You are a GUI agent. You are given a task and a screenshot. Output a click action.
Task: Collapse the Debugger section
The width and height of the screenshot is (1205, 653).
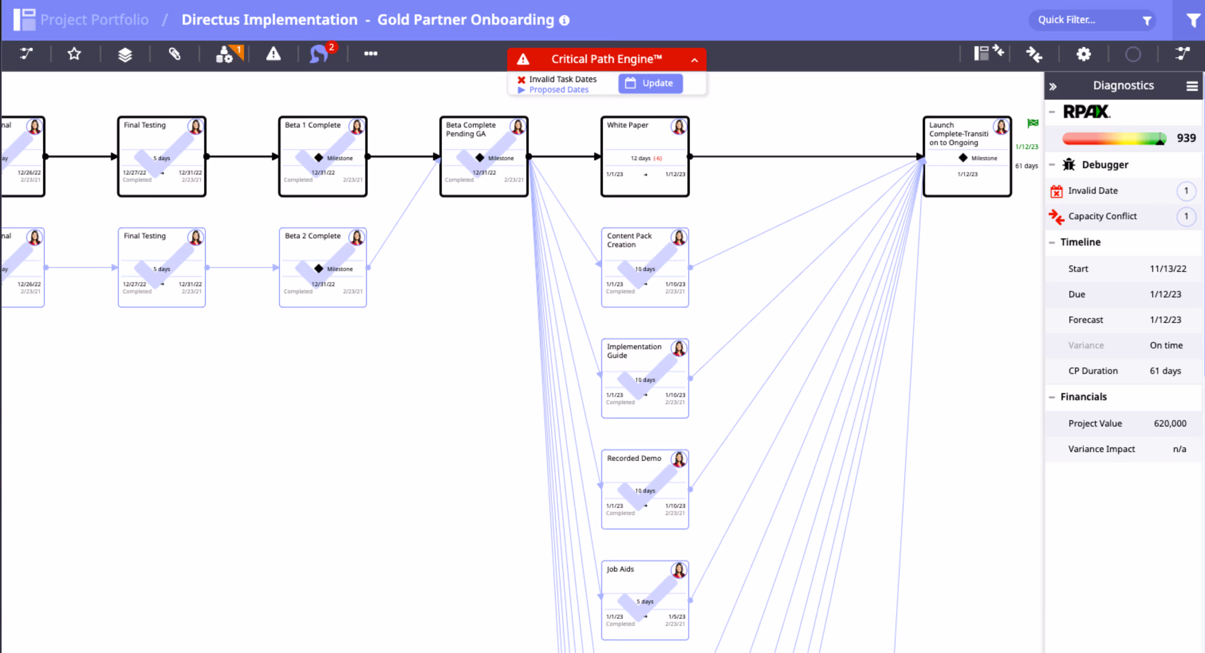tap(1051, 165)
